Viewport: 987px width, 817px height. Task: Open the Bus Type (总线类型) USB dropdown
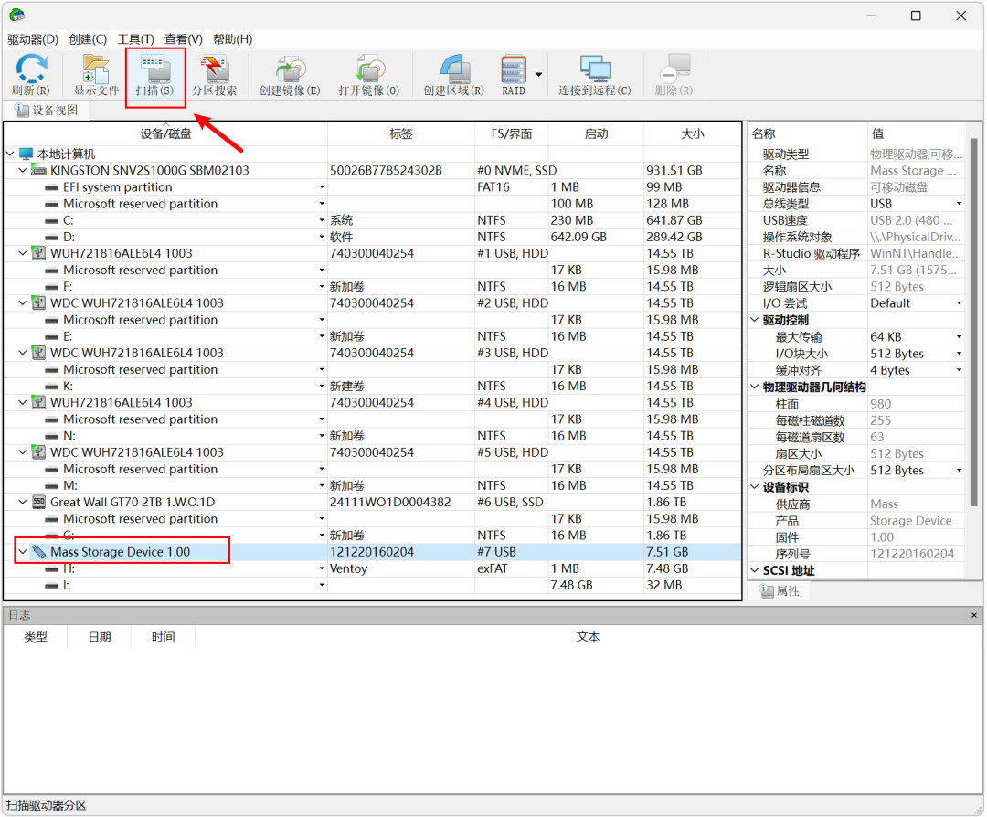point(959,203)
